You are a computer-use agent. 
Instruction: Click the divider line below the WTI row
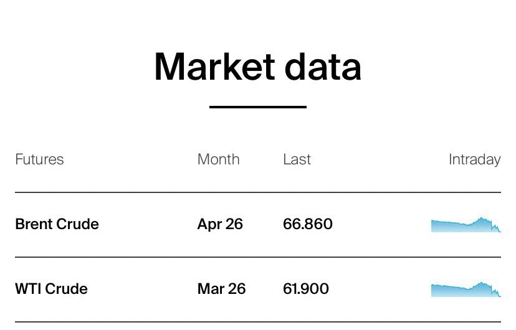pyautogui.click(x=257, y=322)
